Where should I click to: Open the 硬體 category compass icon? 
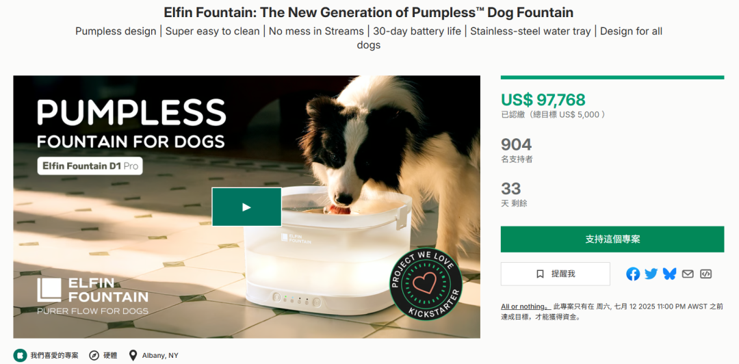94,356
